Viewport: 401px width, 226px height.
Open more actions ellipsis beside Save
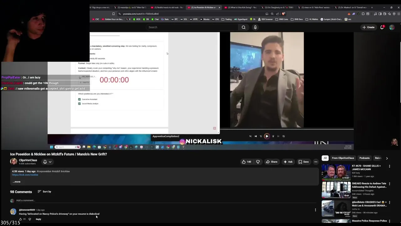(x=316, y=162)
